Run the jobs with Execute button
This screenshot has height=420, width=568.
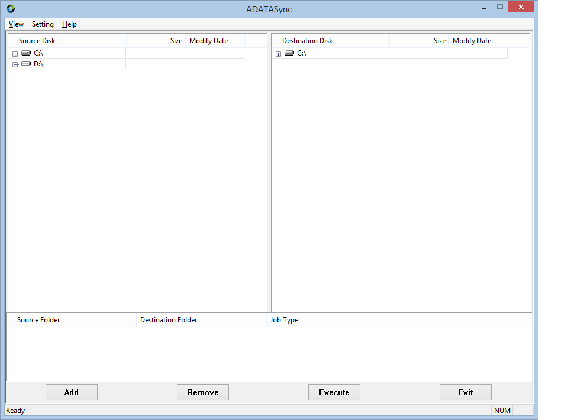[334, 392]
